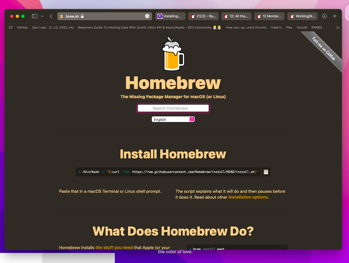Show the Safari downloads icon
This screenshot has height=263, width=349.
[x=324, y=16]
